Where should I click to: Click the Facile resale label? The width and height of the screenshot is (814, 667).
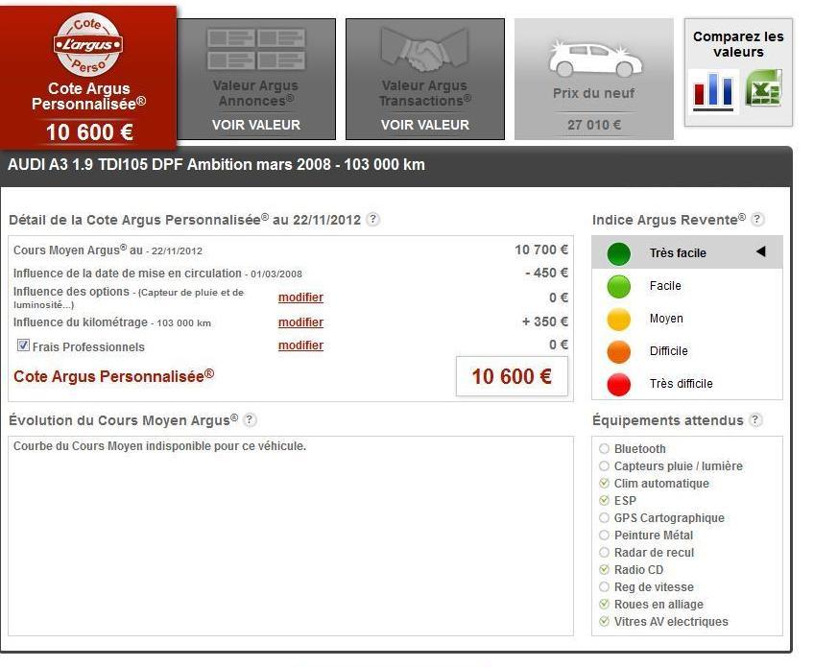665,285
